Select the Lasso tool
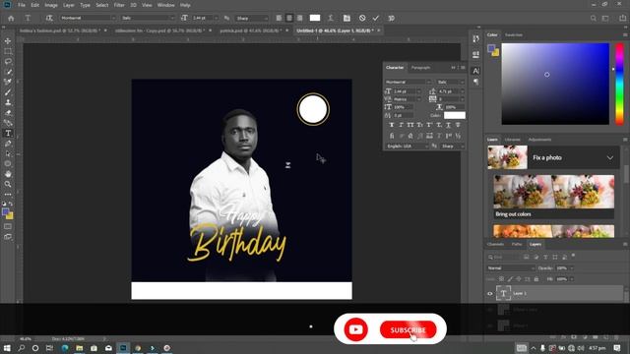Screen dimensions: 630x354 click(8, 61)
